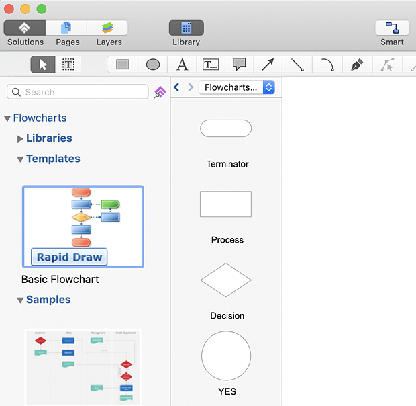Screen dimensions: 416x406
Task: Pick the YES circle shape
Action: pos(226,356)
